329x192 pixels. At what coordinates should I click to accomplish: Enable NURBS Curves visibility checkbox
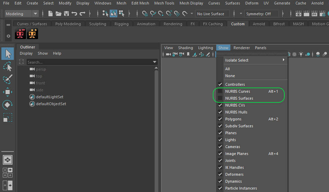click(x=220, y=91)
